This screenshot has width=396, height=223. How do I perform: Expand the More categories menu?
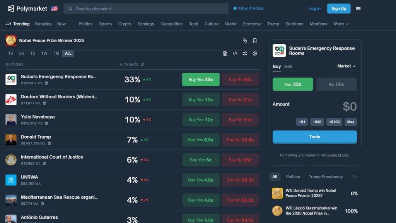[341, 24]
